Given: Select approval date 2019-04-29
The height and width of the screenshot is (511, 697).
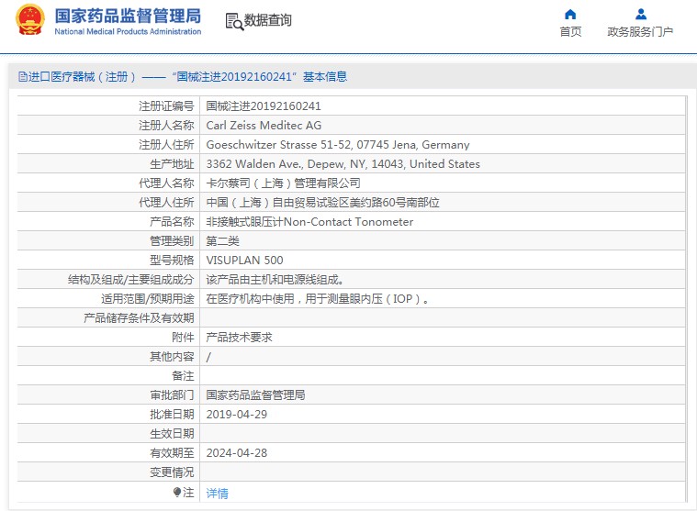Looking at the screenshot, I should coord(237,415).
